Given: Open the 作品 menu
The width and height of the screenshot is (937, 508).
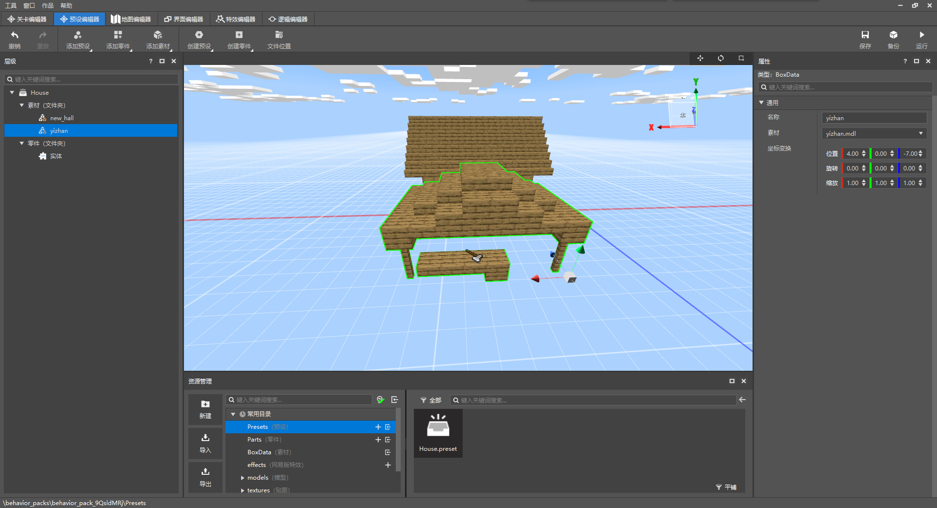Looking at the screenshot, I should [x=48, y=5].
